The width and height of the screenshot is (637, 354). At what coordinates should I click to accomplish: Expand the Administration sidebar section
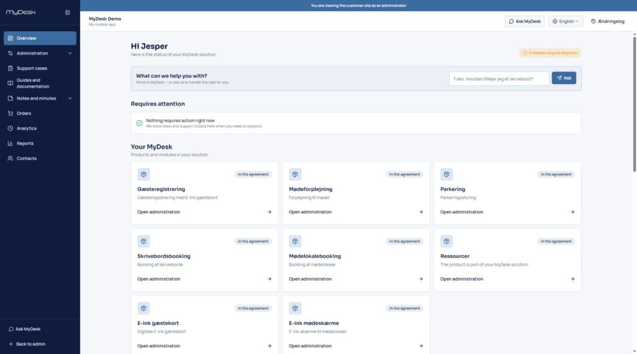(x=40, y=54)
